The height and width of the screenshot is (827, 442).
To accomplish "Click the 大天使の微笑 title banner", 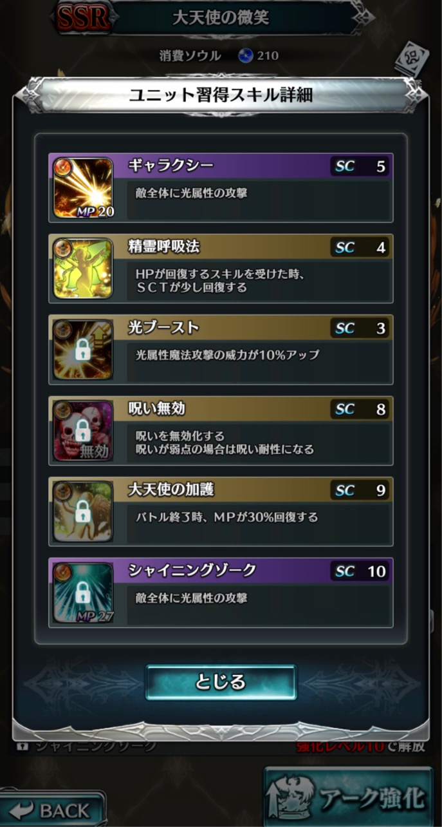I will [222, 17].
